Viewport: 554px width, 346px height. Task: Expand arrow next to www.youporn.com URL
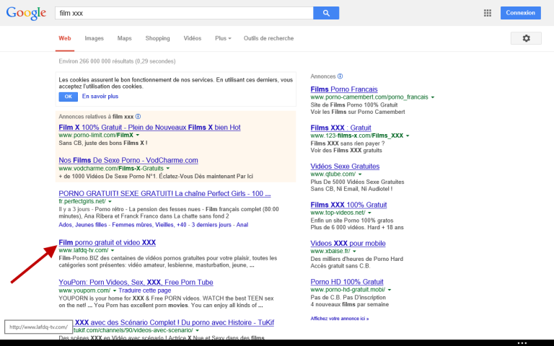pos(115,290)
